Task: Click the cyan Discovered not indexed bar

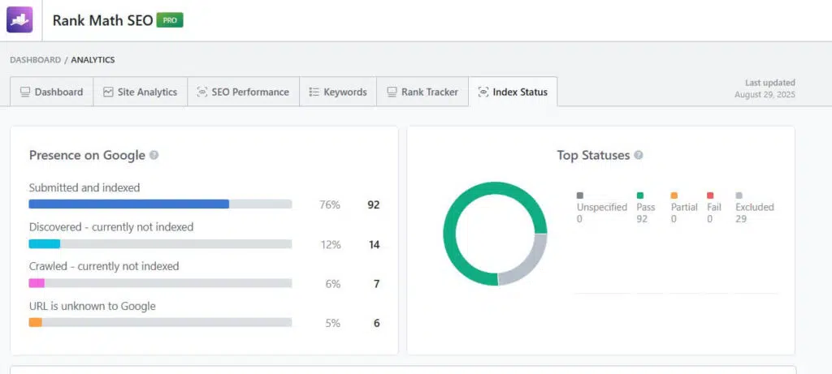Action: point(45,244)
